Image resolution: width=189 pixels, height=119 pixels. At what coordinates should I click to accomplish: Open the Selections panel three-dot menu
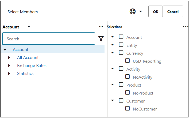tap(186, 27)
